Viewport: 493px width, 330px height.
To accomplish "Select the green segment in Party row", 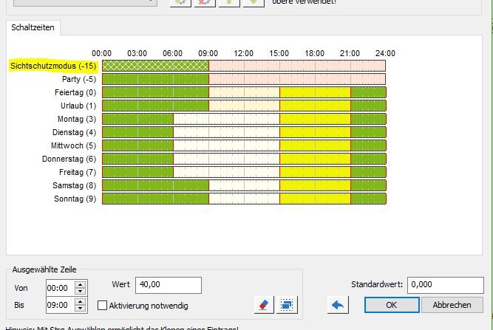I will coord(156,79).
